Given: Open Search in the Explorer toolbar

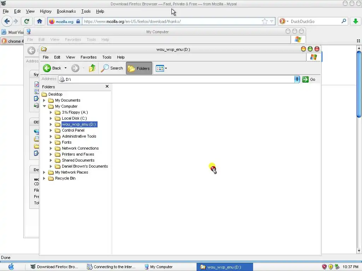Looking at the screenshot, I should tap(112, 68).
